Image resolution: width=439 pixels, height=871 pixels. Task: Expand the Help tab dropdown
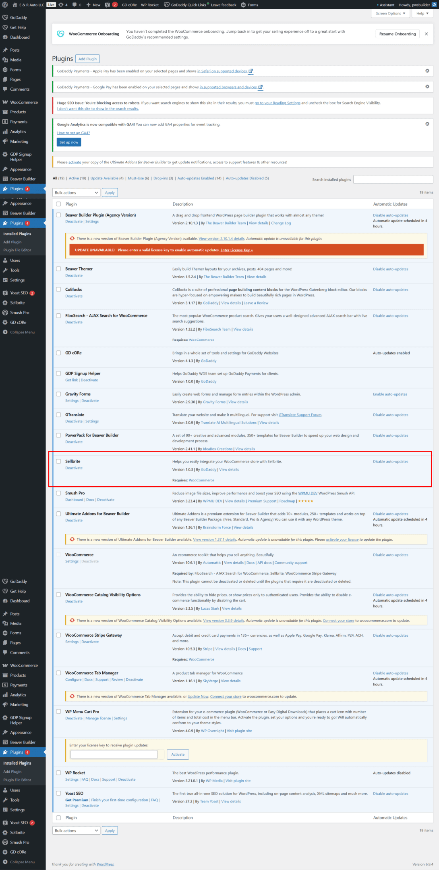(x=422, y=13)
